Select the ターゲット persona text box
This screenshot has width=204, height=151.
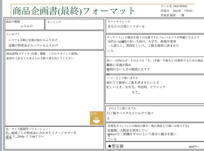pyautogui.click(x=154, y=46)
